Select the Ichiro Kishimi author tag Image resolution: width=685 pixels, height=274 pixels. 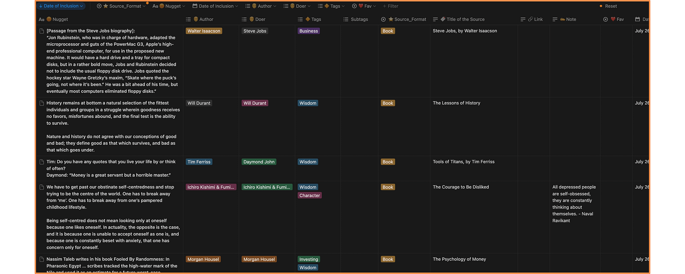coord(211,187)
